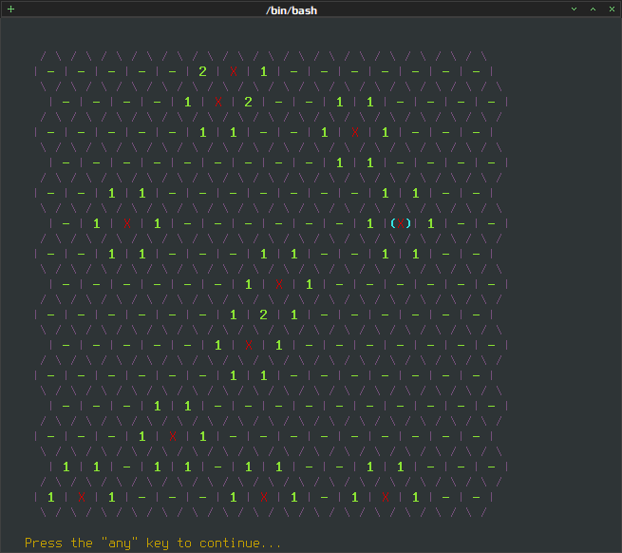Image resolution: width=622 pixels, height=553 pixels.
Task: Click the green plus icon in the title bar
Action: 11,9
